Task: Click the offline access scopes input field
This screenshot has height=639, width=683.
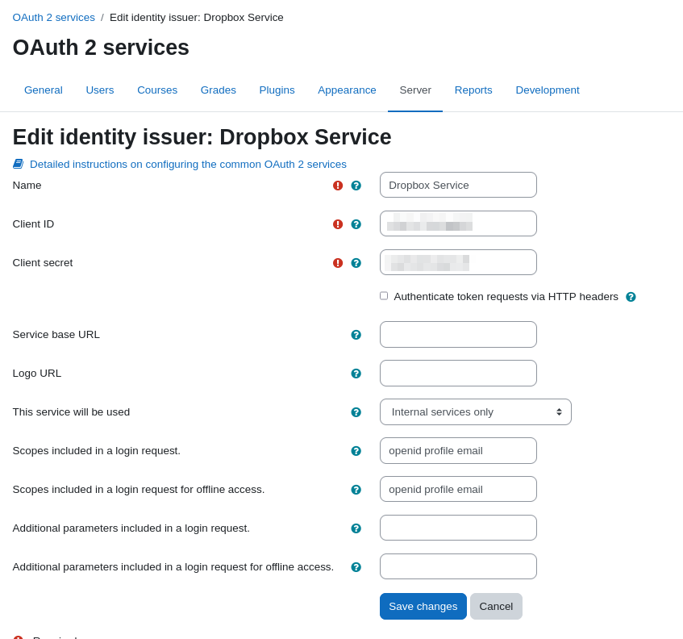Action: pyautogui.click(x=458, y=489)
